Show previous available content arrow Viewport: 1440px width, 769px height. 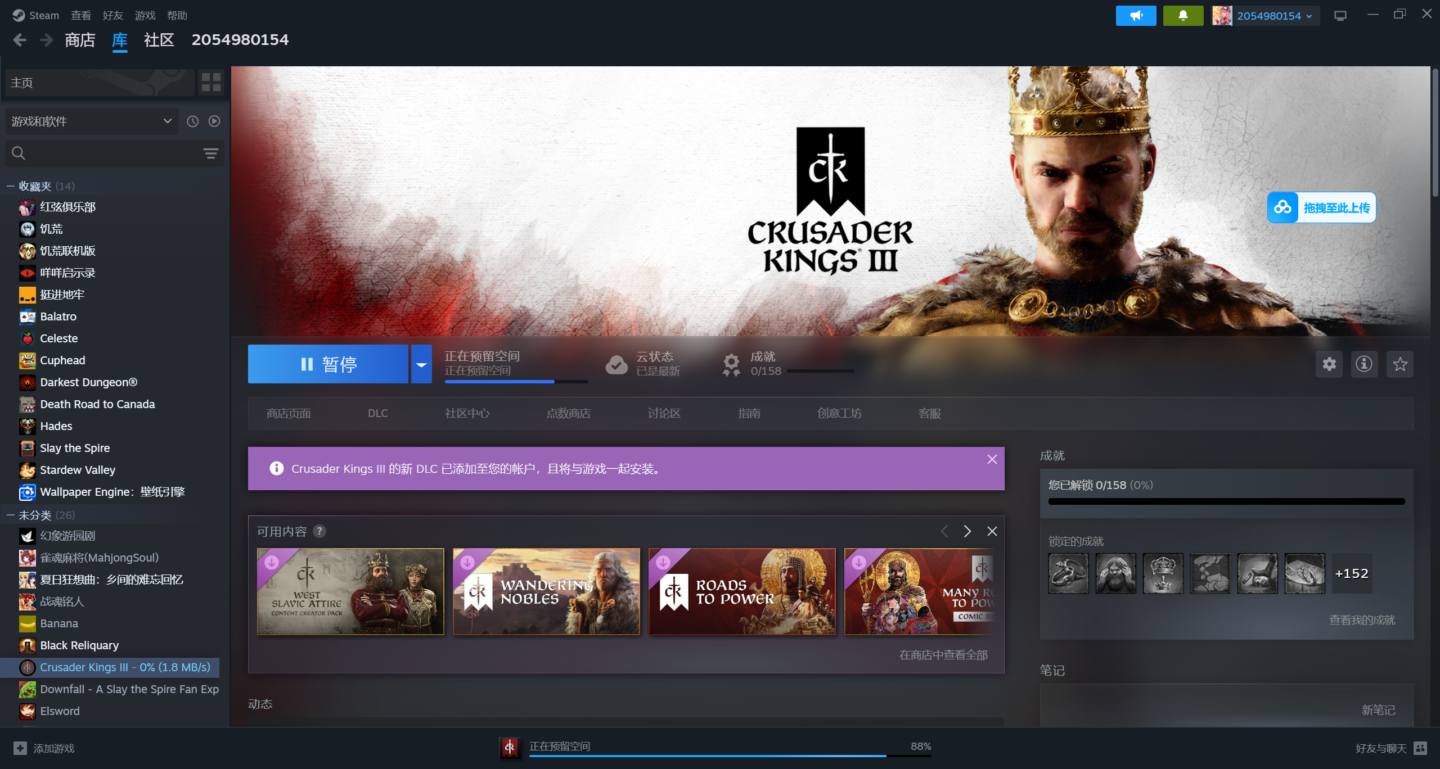coord(944,531)
